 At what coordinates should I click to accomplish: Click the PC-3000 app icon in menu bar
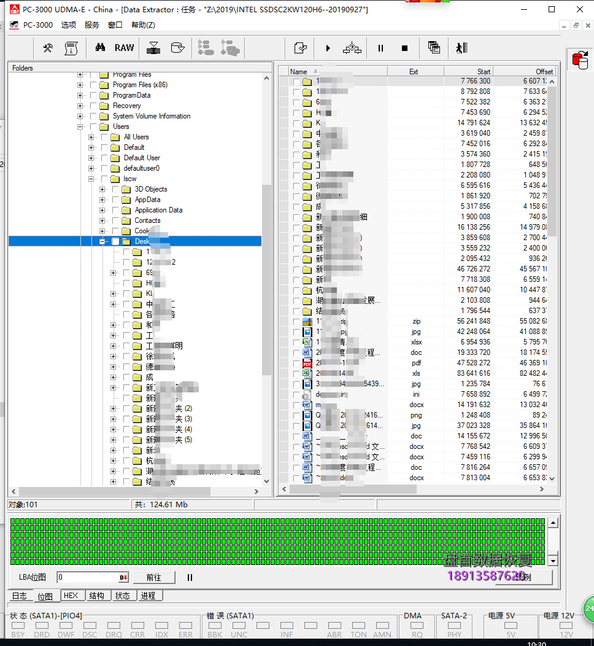pos(14,25)
